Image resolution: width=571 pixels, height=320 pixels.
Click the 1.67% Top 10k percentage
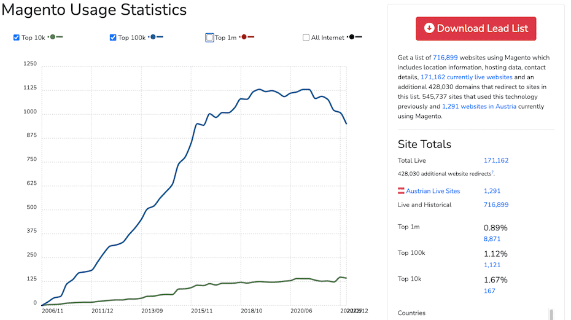495,280
